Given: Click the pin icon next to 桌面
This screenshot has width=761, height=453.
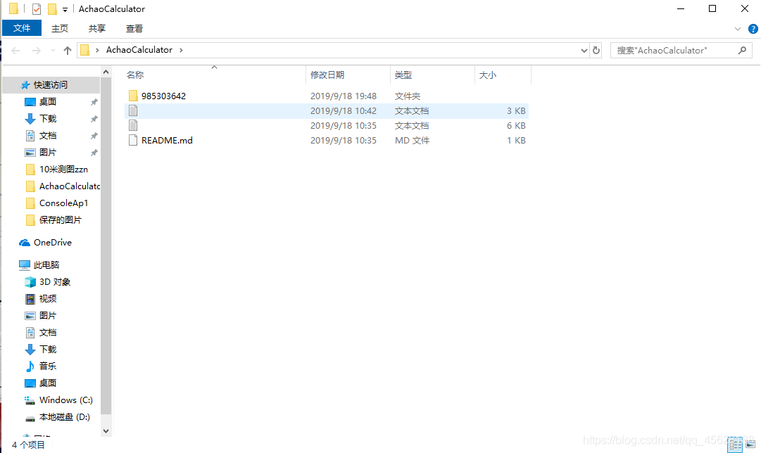Looking at the screenshot, I should 94,102.
